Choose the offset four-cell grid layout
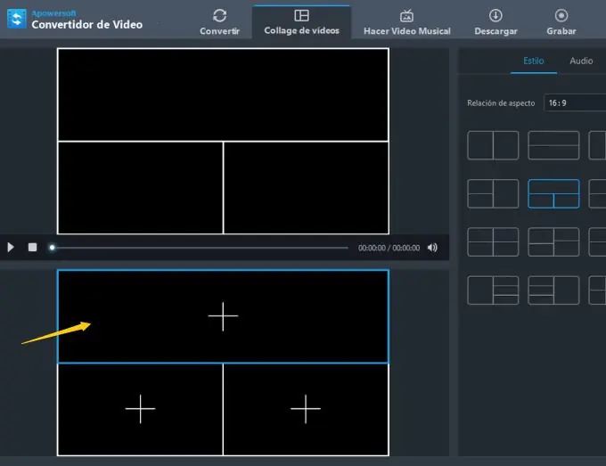This screenshot has height=466, width=606. (553, 241)
